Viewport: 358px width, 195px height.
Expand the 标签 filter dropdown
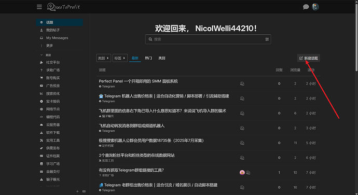pos(120,58)
